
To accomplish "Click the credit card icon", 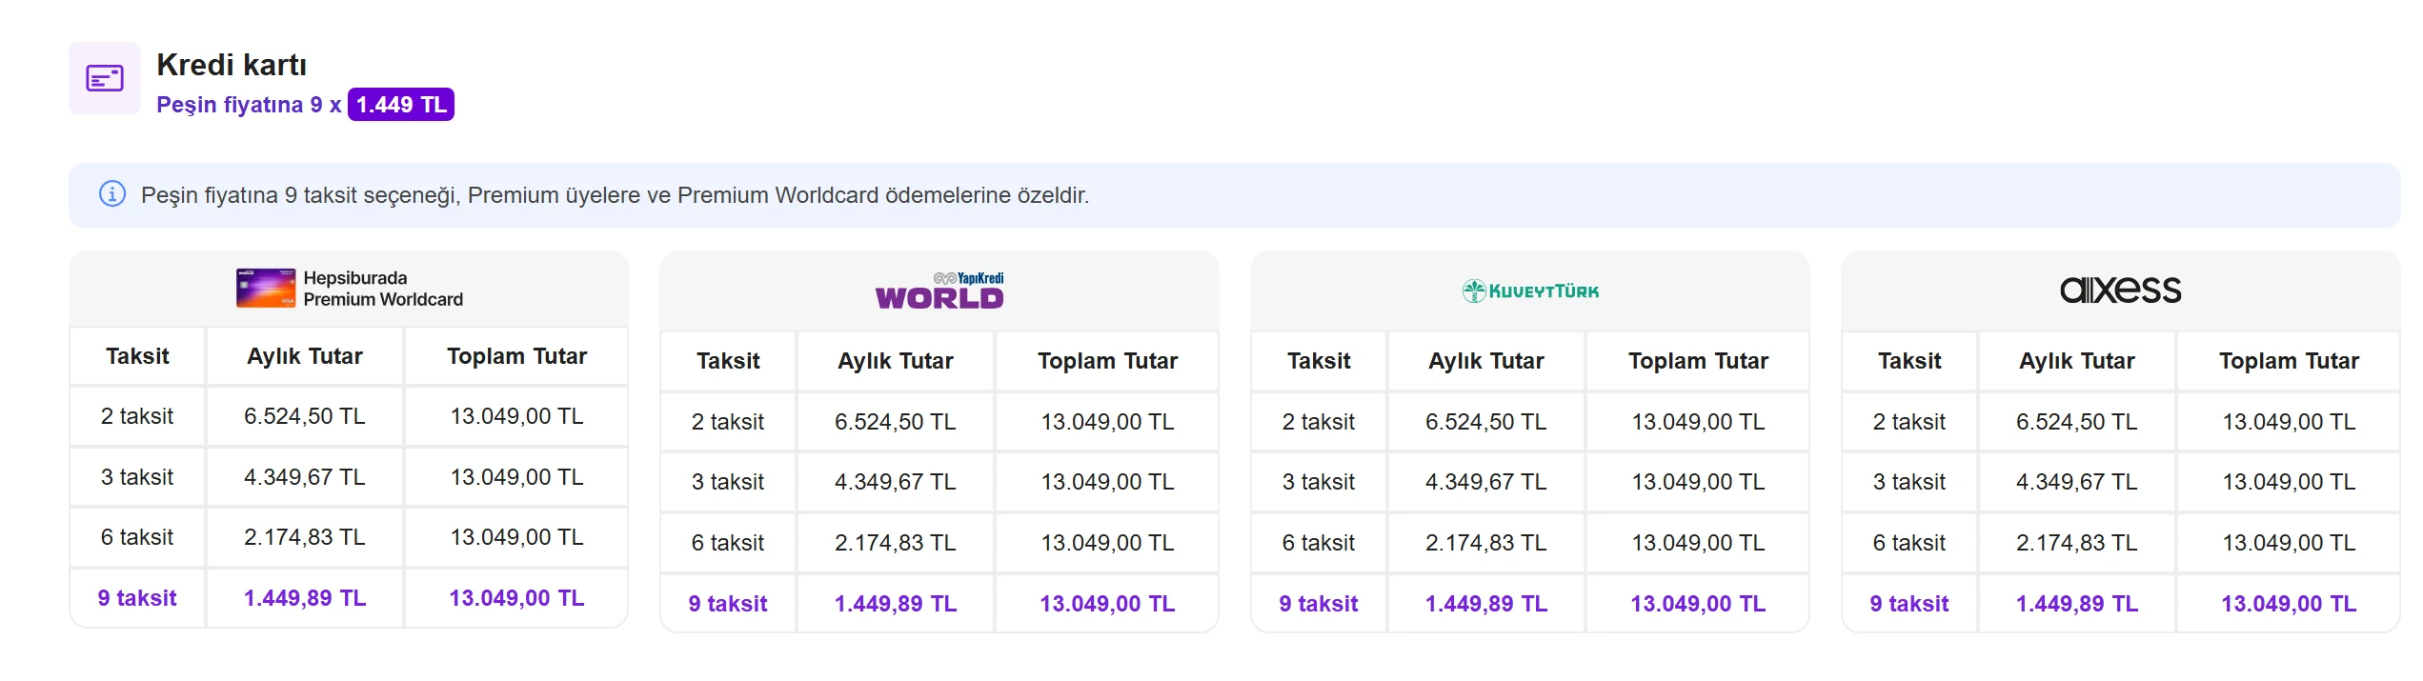I will pyautogui.click(x=105, y=78).
